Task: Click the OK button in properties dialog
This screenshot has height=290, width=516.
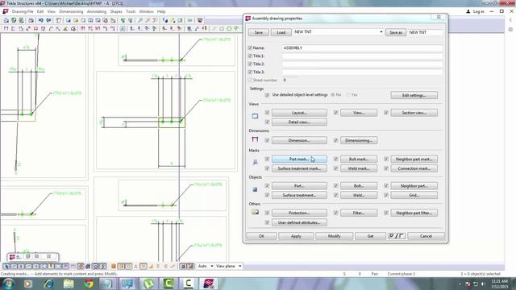Action: 261,236
